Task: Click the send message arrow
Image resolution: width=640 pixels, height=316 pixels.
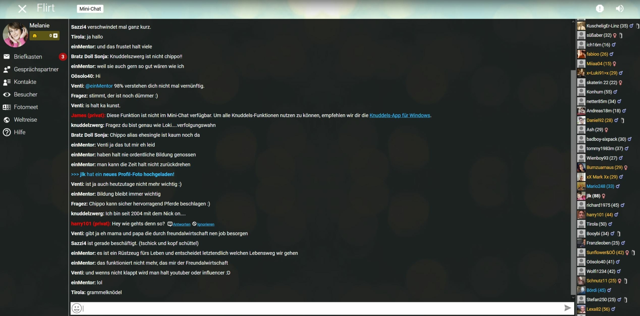Action: coord(568,308)
